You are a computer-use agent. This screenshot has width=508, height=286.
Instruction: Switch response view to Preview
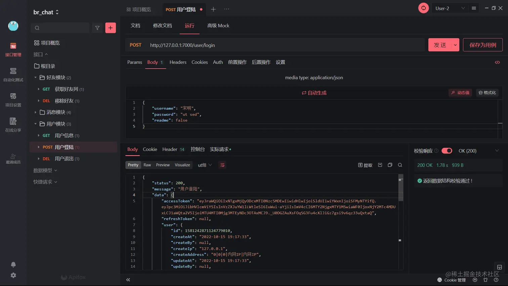pyautogui.click(x=163, y=165)
